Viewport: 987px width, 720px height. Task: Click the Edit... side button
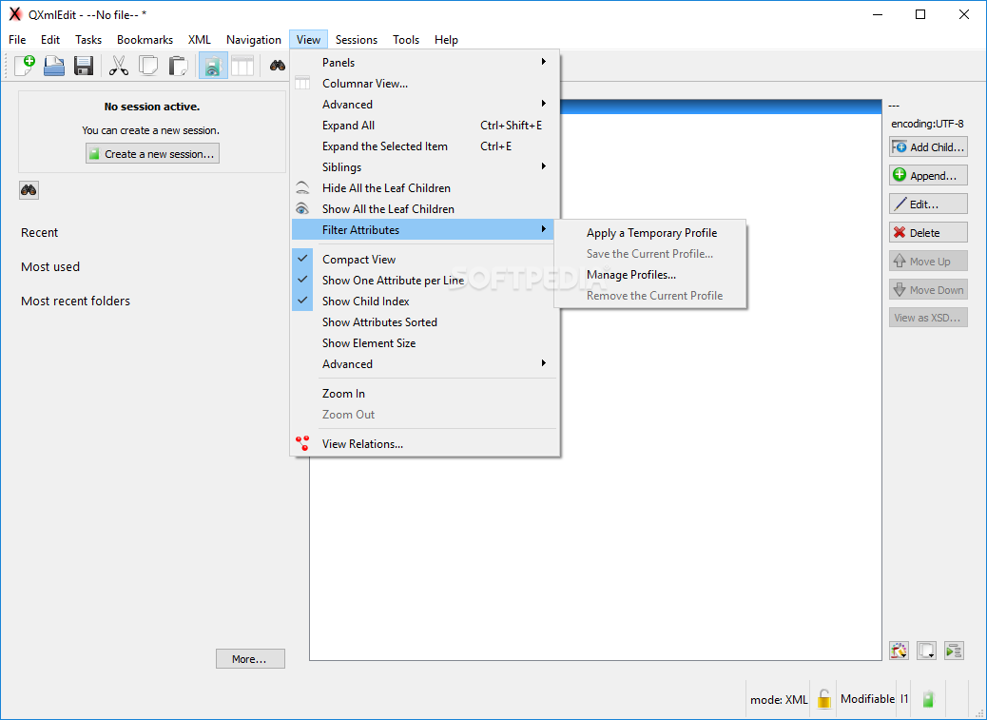tap(928, 204)
